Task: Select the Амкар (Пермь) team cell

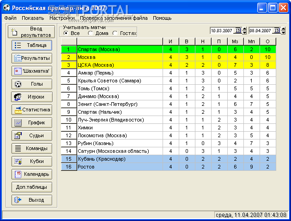Action: 120,73
